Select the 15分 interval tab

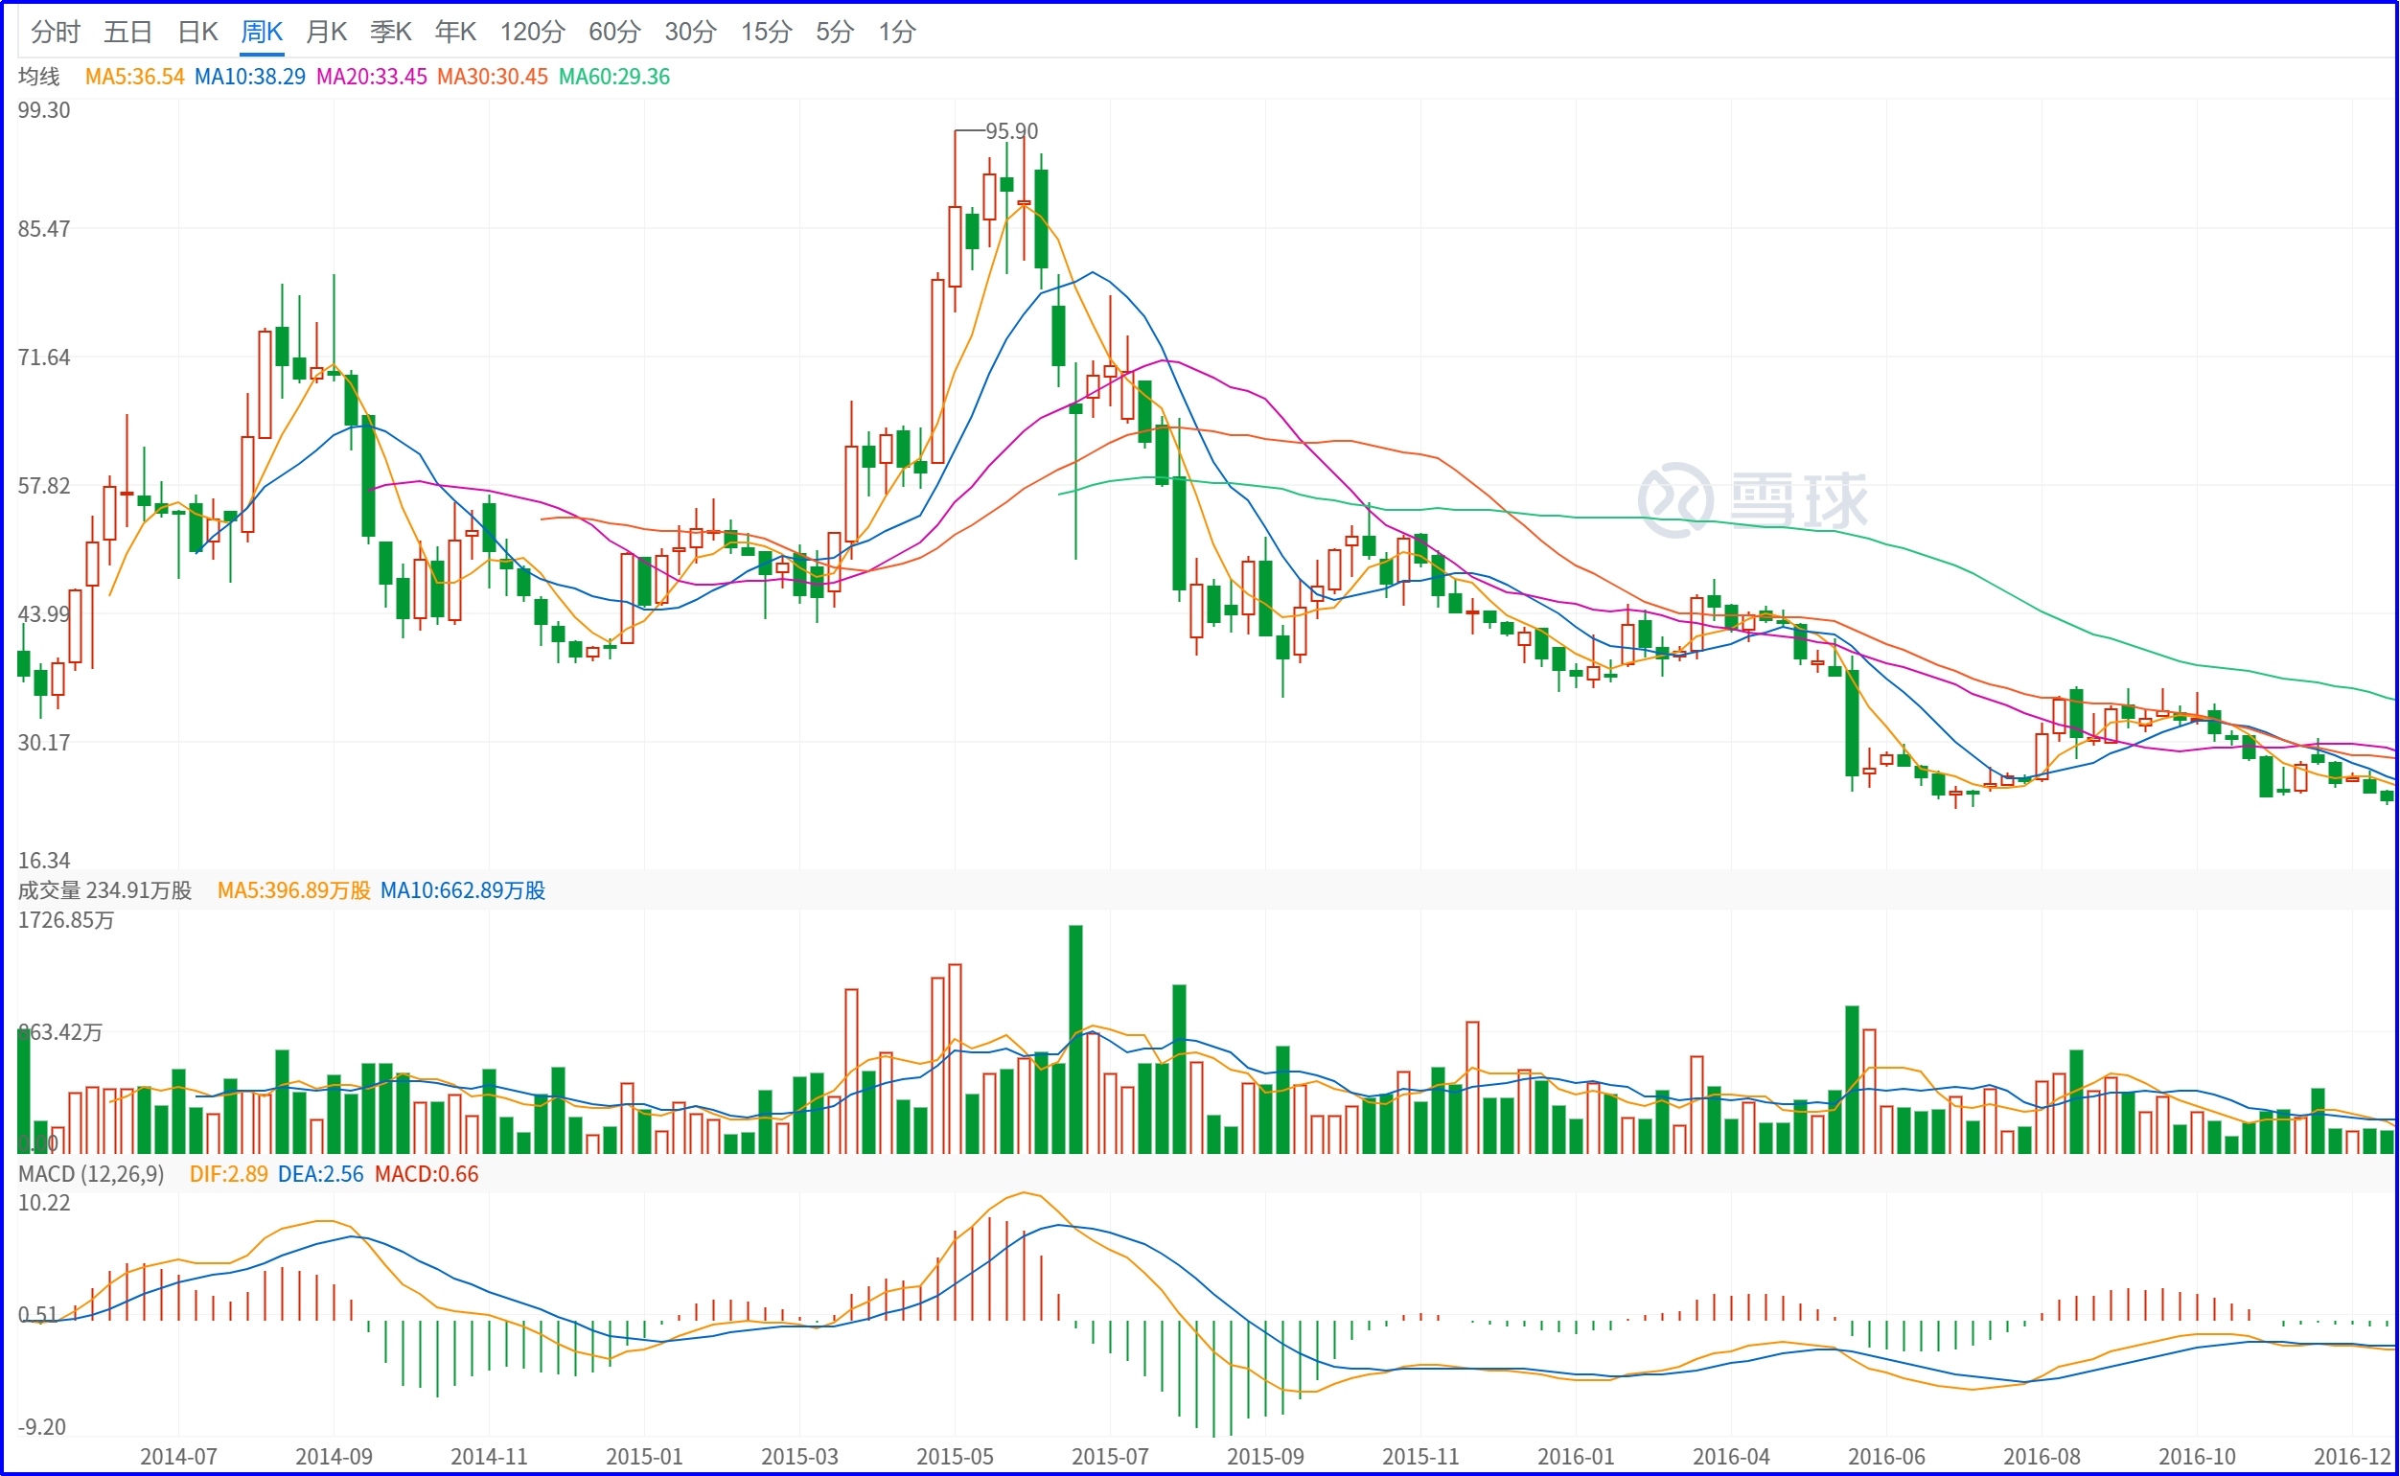(x=766, y=33)
